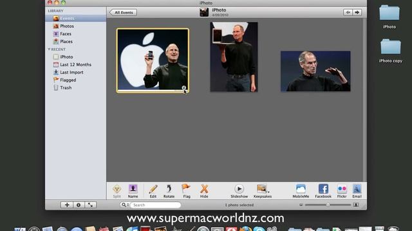Image resolution: width=412 pixels, height=231 pixels.
Task: Select the photo of man gesturing
Action: pos(315,71)
